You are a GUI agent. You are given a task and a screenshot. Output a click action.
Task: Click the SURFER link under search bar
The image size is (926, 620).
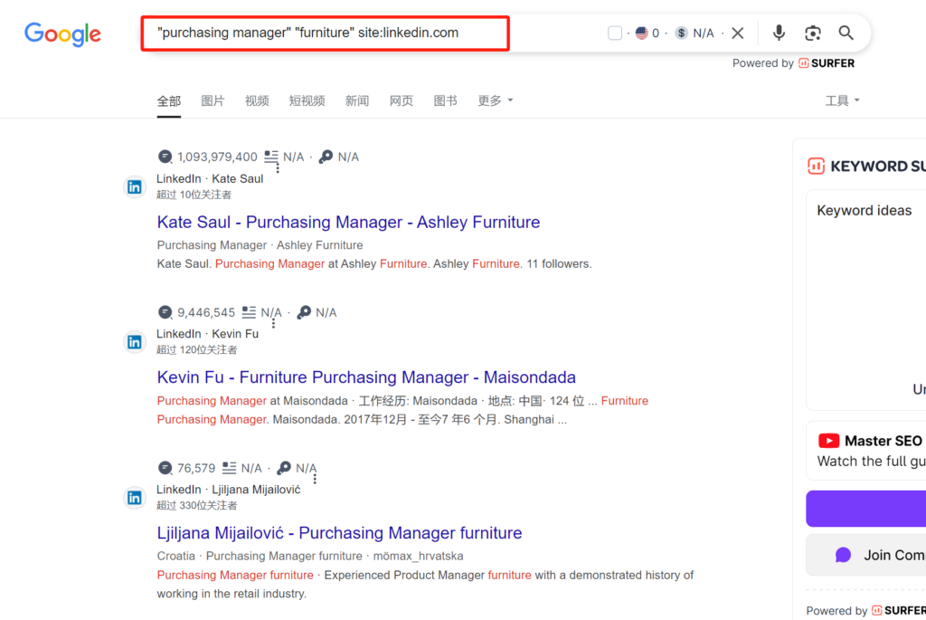[827, 63]
